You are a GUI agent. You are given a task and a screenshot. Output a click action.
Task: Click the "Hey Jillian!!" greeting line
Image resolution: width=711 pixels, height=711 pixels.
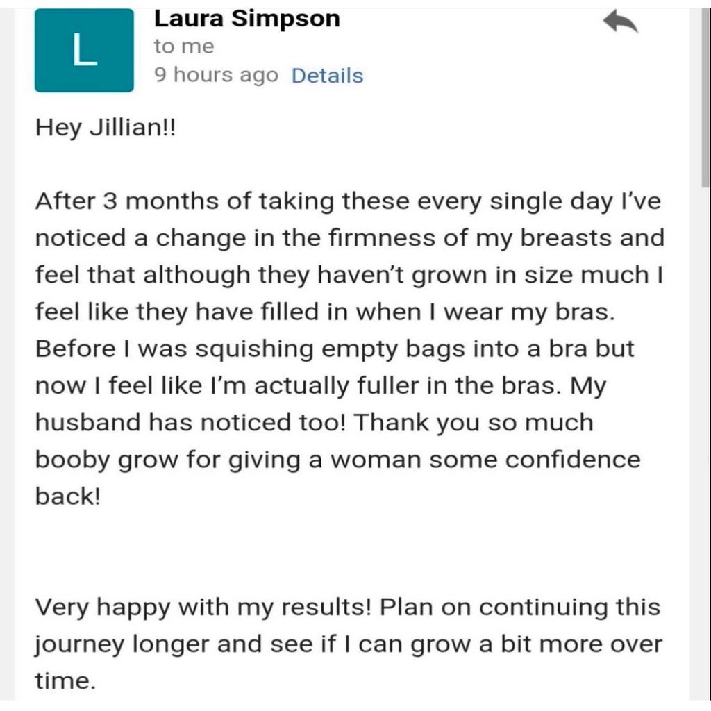(x=106, y=129)
